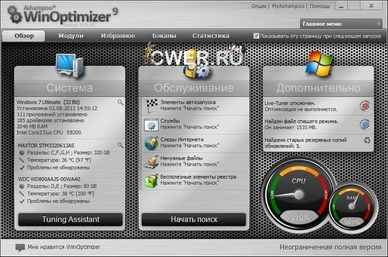Click the Начать поиск button

tap(194, 220)
